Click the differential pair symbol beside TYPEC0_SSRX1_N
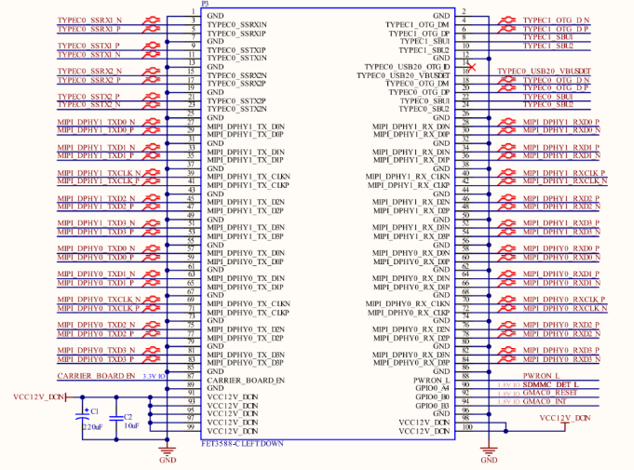 tap(151, 20)
